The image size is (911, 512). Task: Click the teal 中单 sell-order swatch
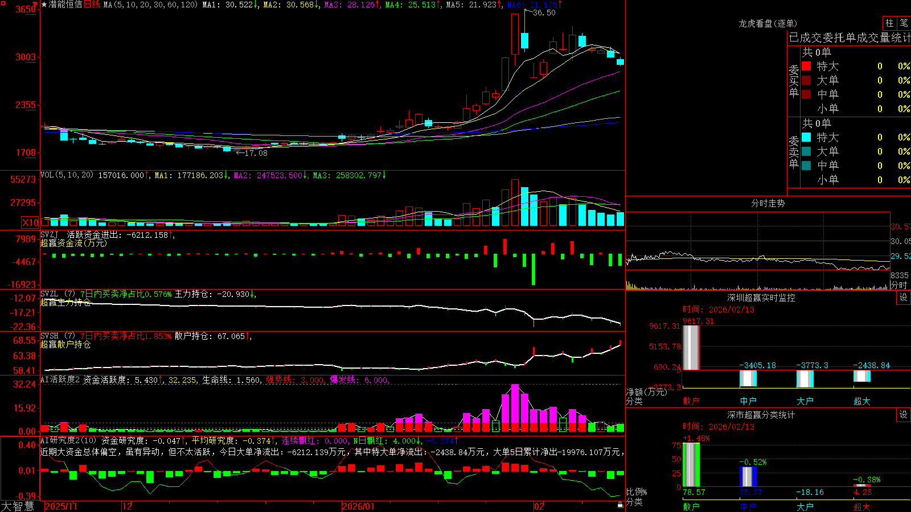point(806,166)
